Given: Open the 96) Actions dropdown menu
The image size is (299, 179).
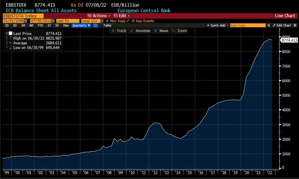Looking at the screenshot, I should 98,16.
